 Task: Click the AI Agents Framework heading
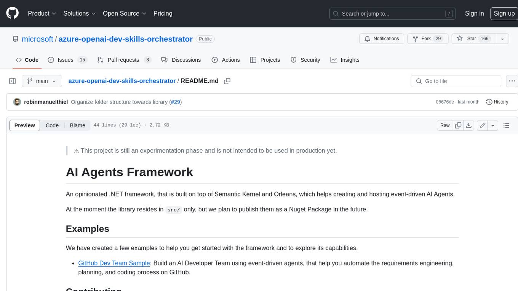pos(129,172)
